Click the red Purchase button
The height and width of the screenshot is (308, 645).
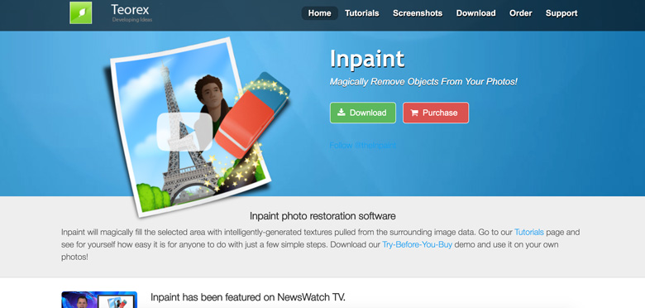[x=436, y=113]
